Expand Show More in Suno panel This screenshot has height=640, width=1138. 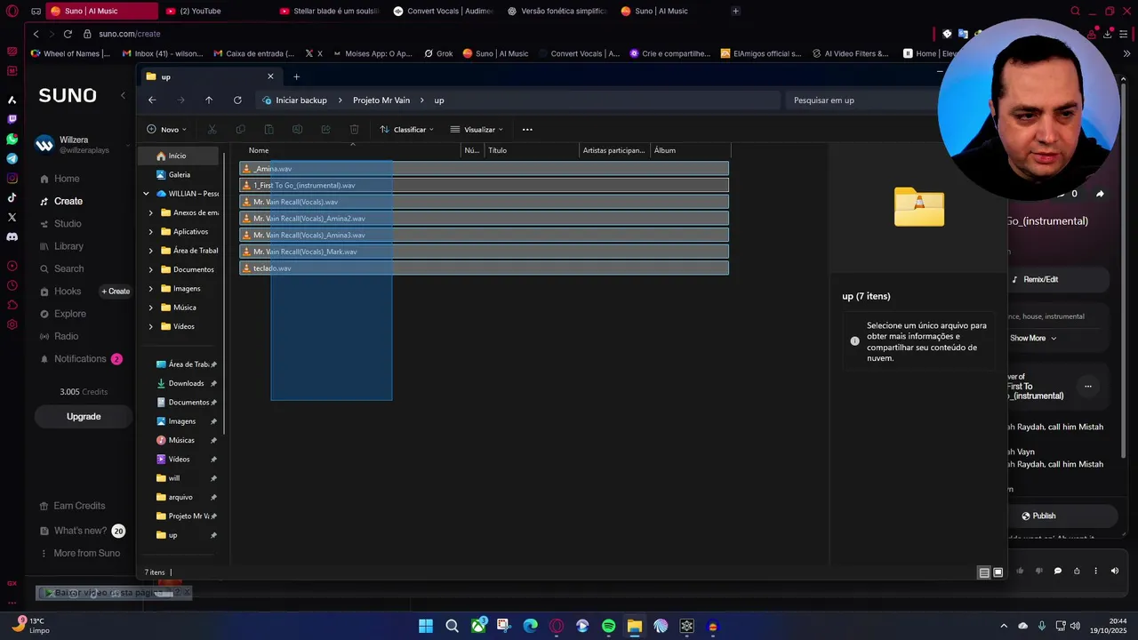[x=1033, y=338]
